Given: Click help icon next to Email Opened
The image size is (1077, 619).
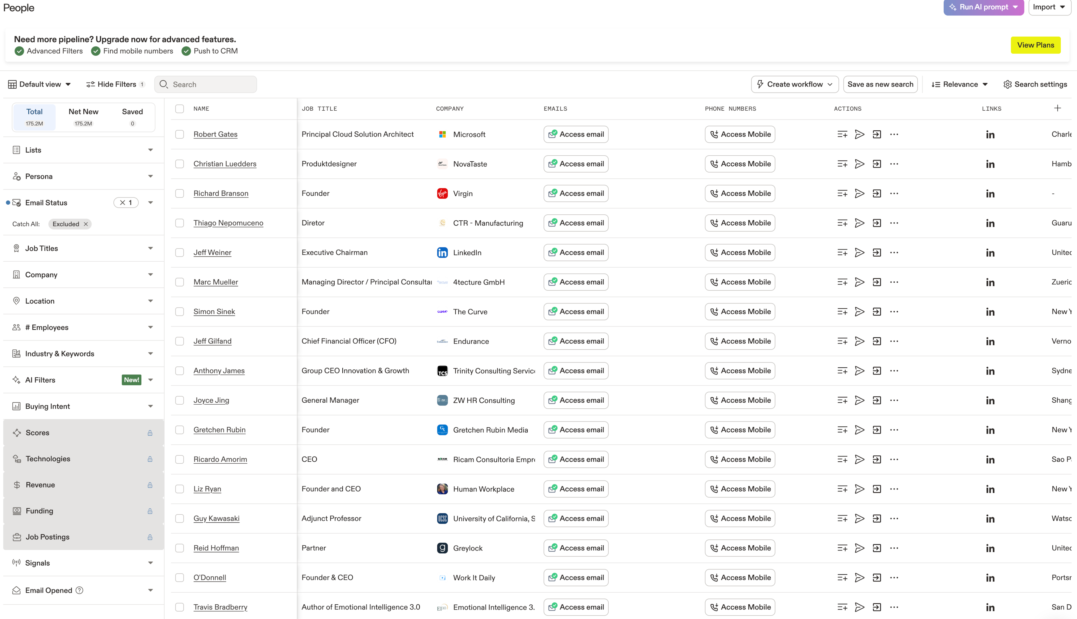Looking at the screenshot, I should tap(79, 590).
